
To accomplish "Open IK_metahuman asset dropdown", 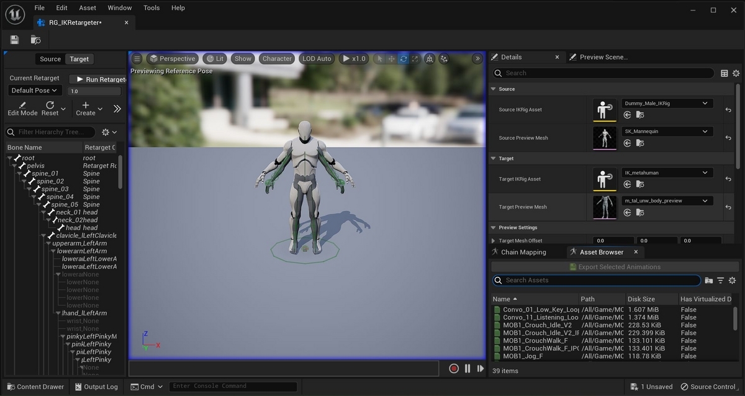I will [x=667, y=173].
